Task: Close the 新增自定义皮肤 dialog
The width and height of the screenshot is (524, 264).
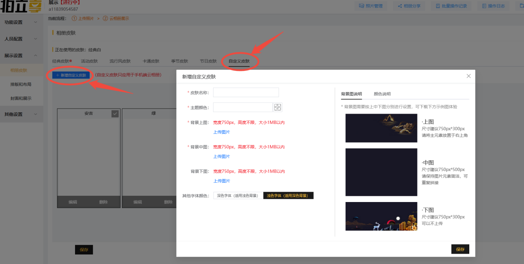Action: (468, 76)
